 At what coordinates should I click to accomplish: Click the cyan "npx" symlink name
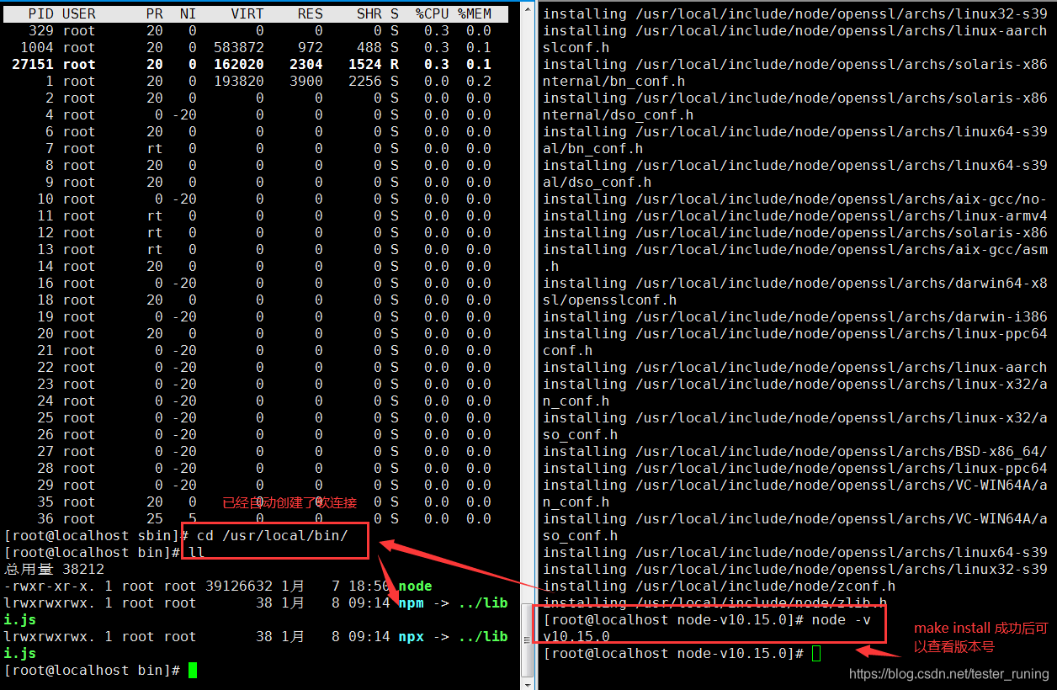(x=411, y=636)
